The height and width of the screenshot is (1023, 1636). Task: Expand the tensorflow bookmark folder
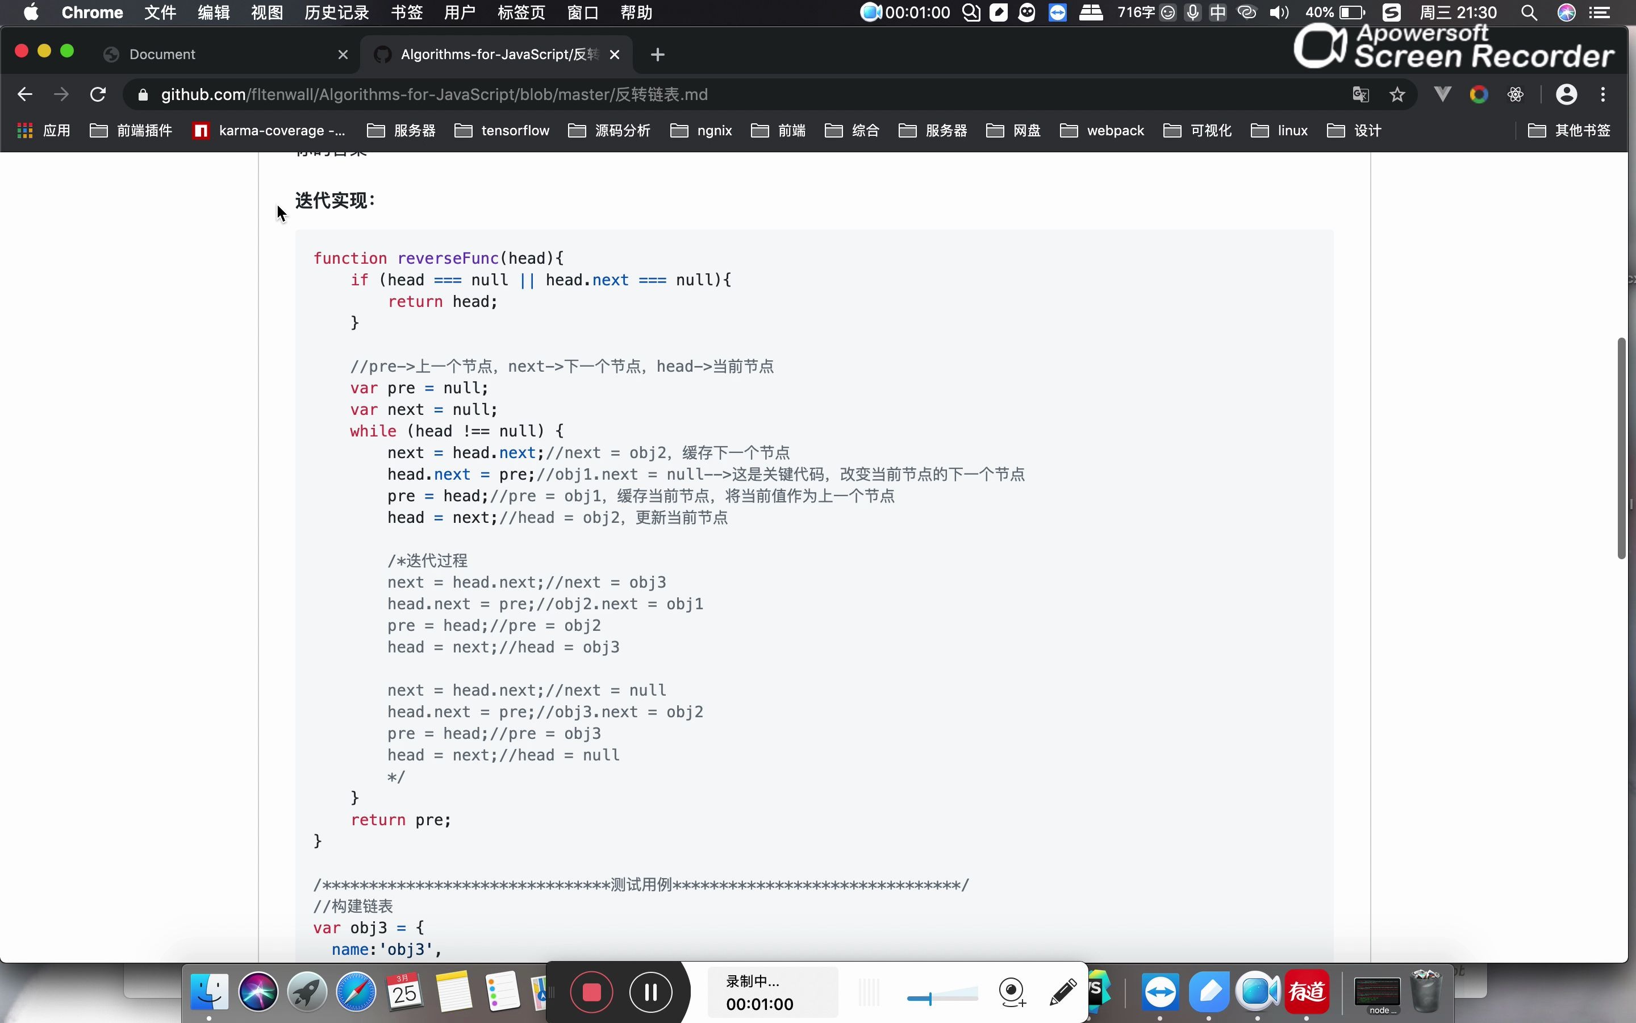click(502, 131)
